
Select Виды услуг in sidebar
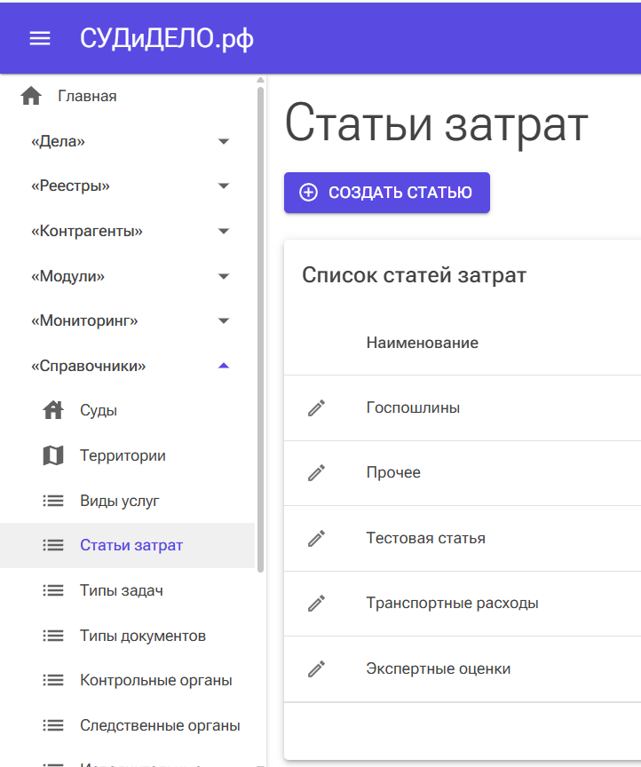119,501
